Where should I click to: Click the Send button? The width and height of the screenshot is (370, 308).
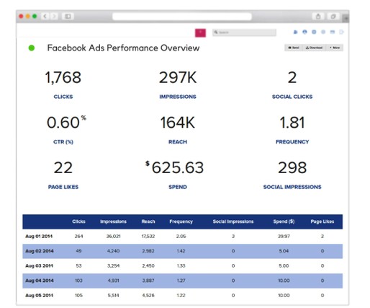tap(294, 48)
